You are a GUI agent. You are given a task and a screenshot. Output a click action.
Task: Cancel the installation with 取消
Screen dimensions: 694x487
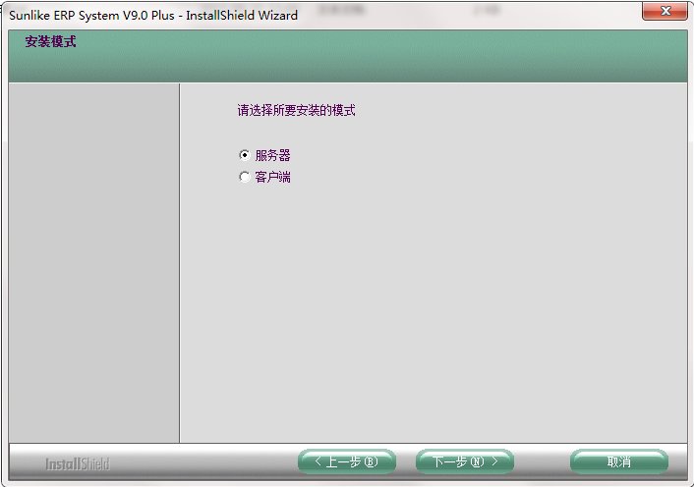tap(618, 461)
